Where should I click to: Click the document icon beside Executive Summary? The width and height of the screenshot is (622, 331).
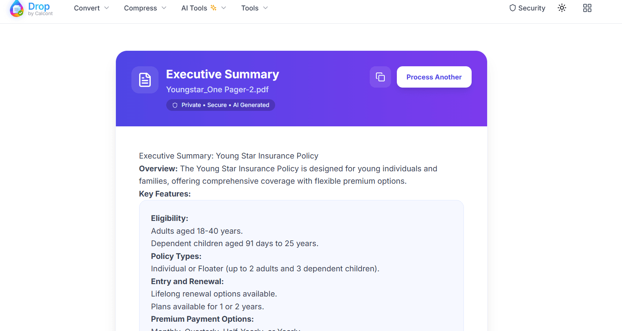tap(145, 80)
